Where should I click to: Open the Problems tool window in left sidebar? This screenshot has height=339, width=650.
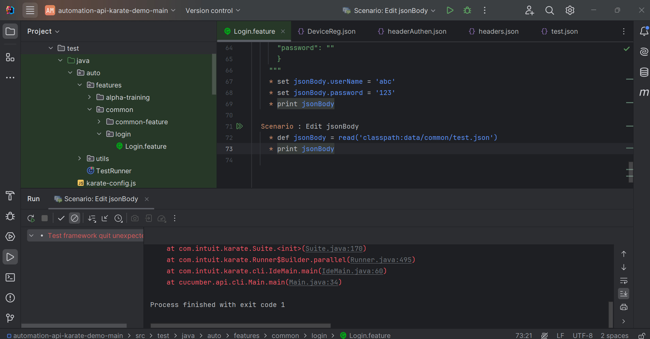(x=10, y=298)
